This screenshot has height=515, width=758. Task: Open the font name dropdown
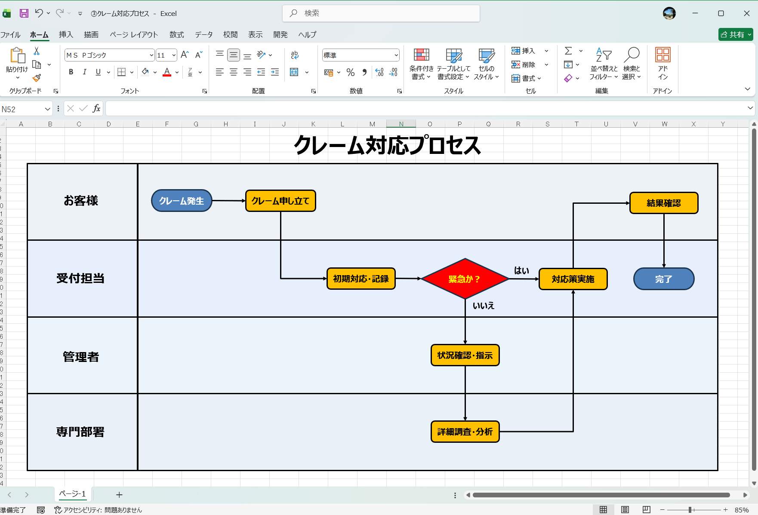151,55
